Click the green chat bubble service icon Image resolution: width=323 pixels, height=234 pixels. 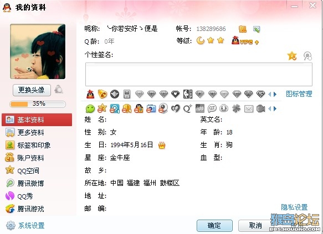90,108
